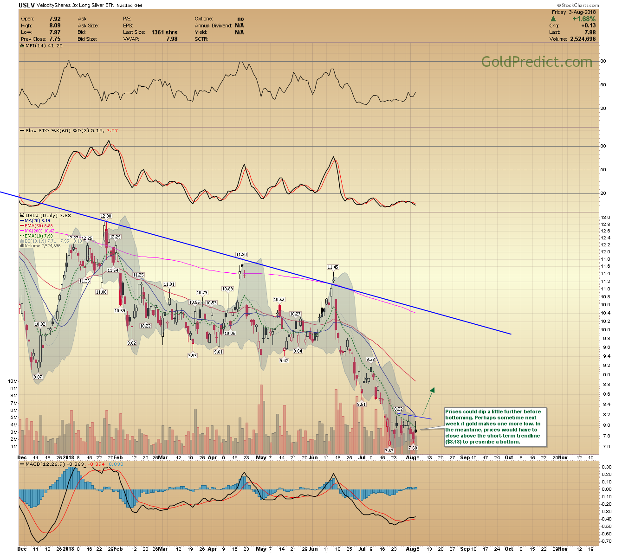Click the 11.80 April peak price label
The width and height of the screenshot is (622, 553).
241,255
